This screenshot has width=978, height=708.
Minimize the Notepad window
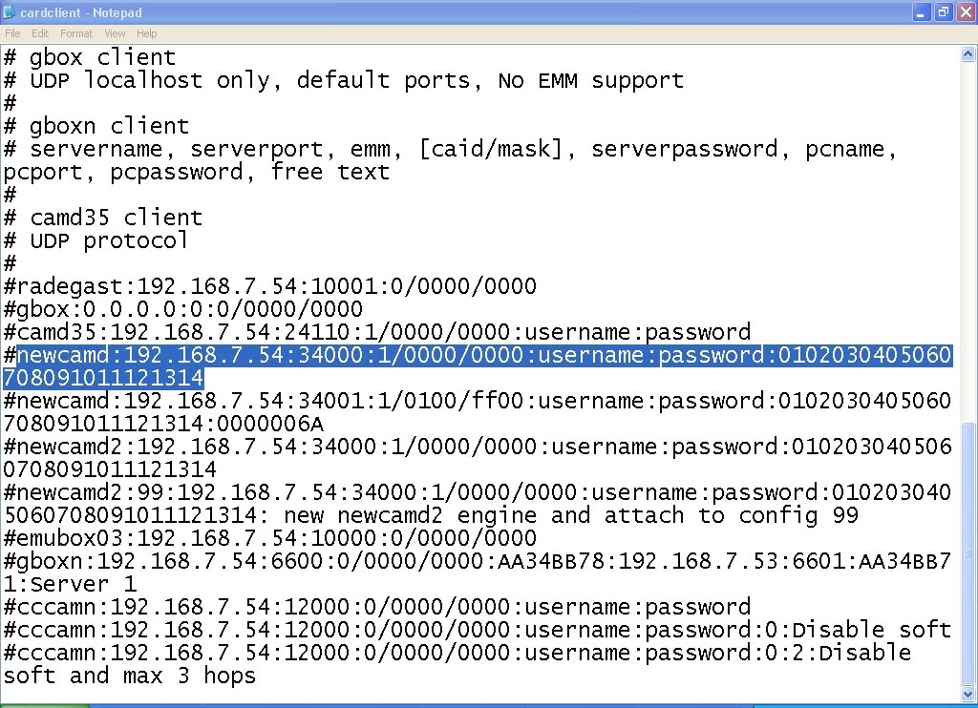[x=922, y=12]
